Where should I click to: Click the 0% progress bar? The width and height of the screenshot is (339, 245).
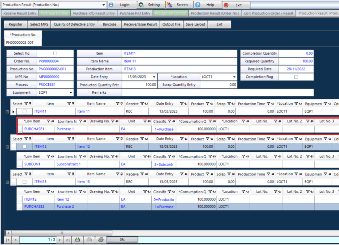pyautogui.click(x=122, y=239)
